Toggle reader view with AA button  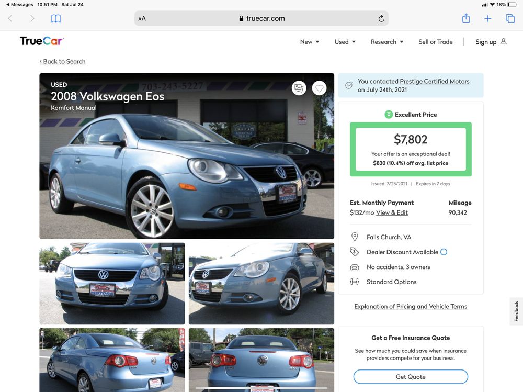pos(142,18)
